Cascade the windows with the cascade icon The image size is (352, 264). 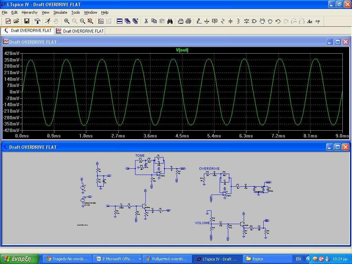[x=128, y=21]
